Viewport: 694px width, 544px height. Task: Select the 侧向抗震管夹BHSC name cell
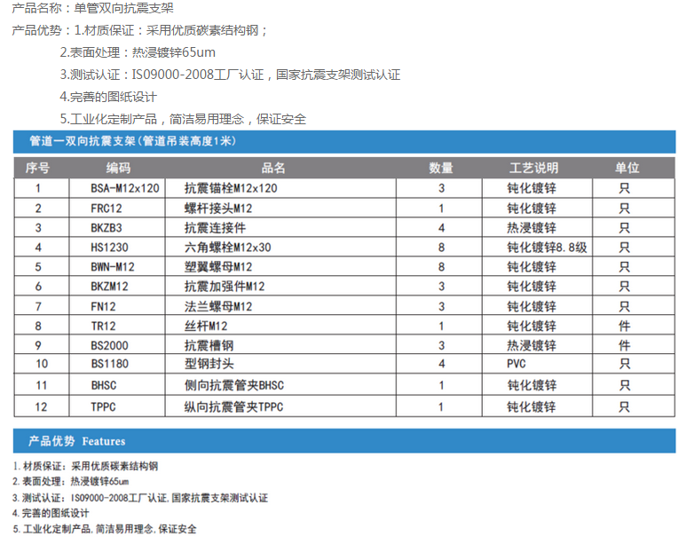[233, 385]
